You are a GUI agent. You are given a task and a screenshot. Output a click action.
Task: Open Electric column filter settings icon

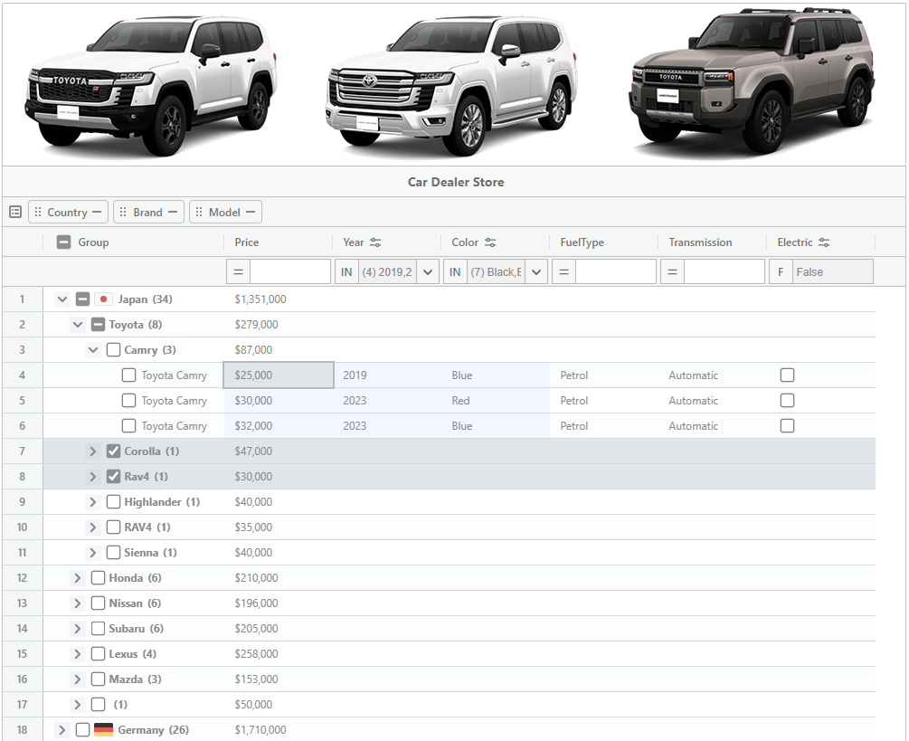[824, 242]
